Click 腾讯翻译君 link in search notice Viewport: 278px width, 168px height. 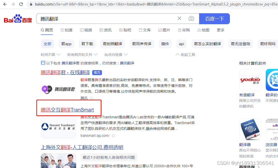click(71, 63)
